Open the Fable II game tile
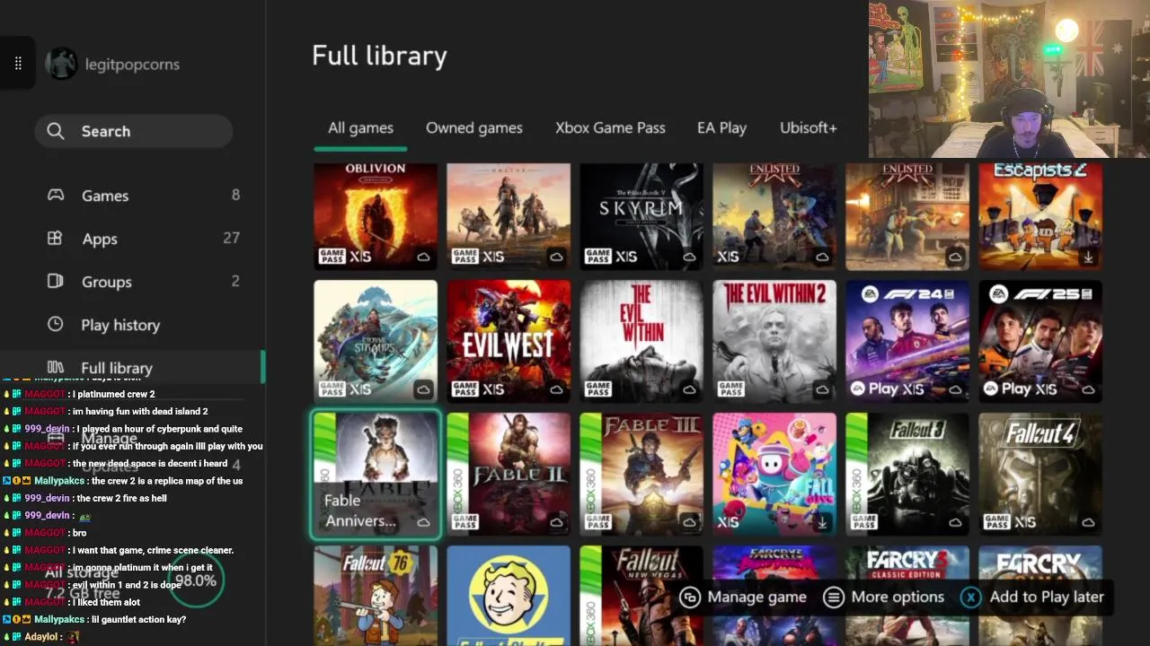Viewport: 1150px width, 646px height. 509,474
